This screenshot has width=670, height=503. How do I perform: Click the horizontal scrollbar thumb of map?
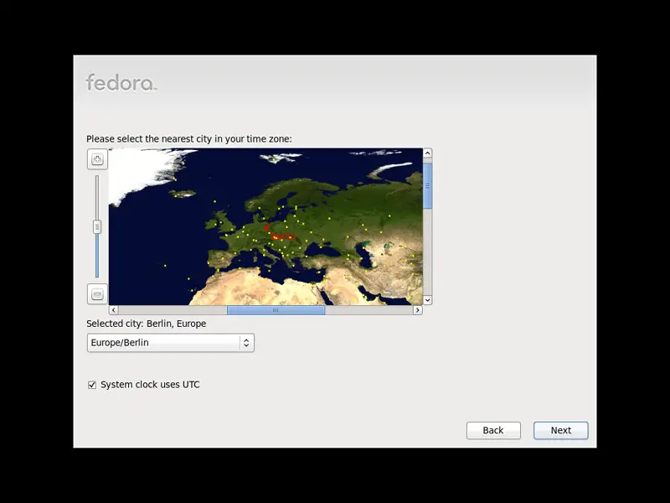pyautogui.click(x=276, y=310)
